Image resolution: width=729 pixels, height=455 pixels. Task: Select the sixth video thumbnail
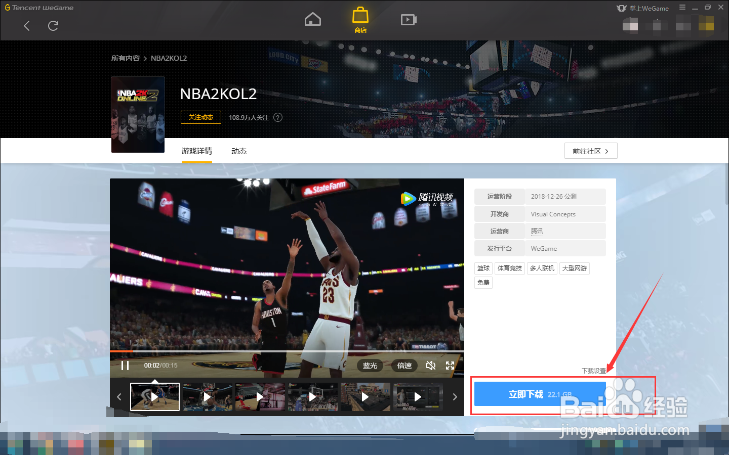tap(418, 397)
